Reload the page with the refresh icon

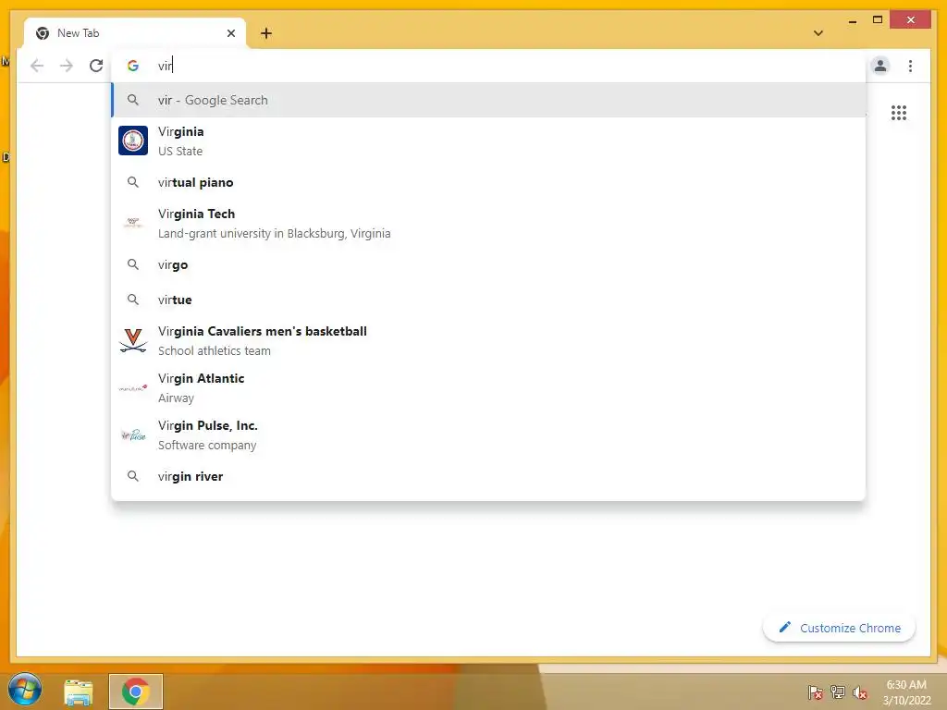pos(96,66)
